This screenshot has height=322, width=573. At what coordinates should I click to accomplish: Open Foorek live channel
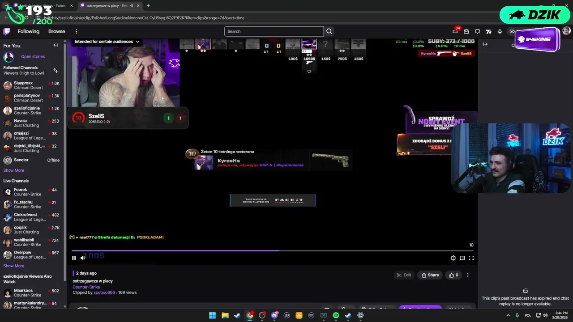pyautogui.click(x=31, y=192)
